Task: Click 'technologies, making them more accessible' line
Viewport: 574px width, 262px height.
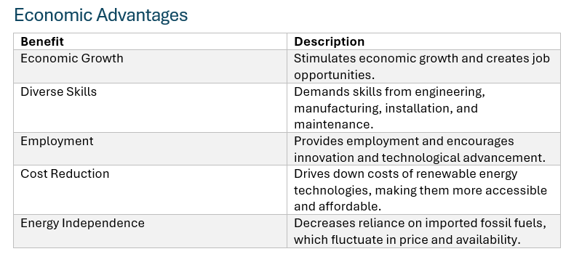Action: 420,191
